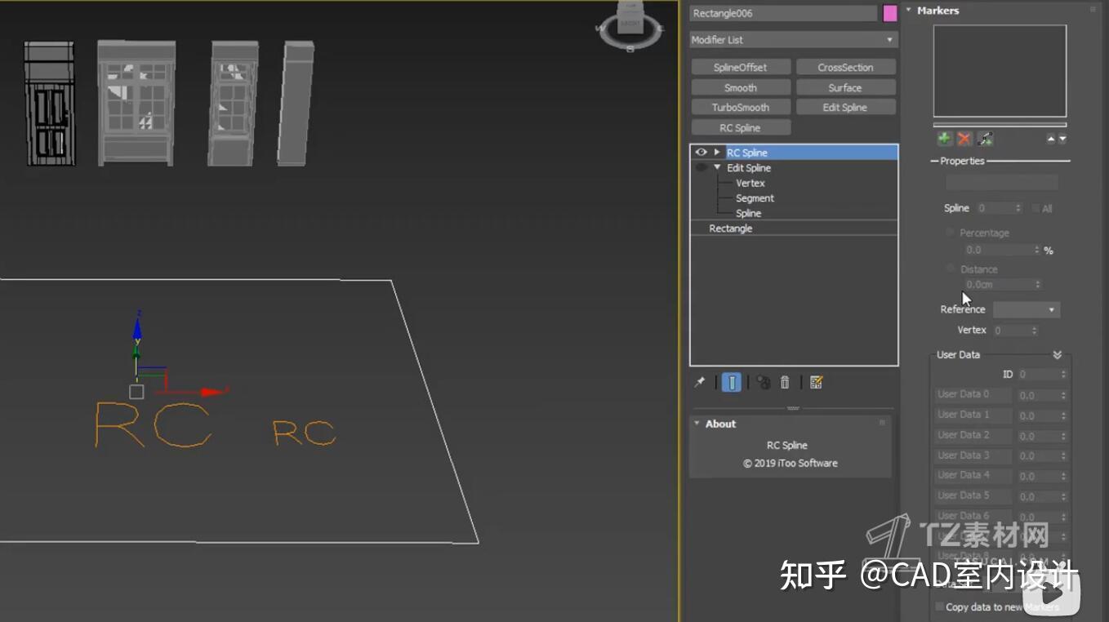Collapse the User Data section chevron

pos(1058,354)
